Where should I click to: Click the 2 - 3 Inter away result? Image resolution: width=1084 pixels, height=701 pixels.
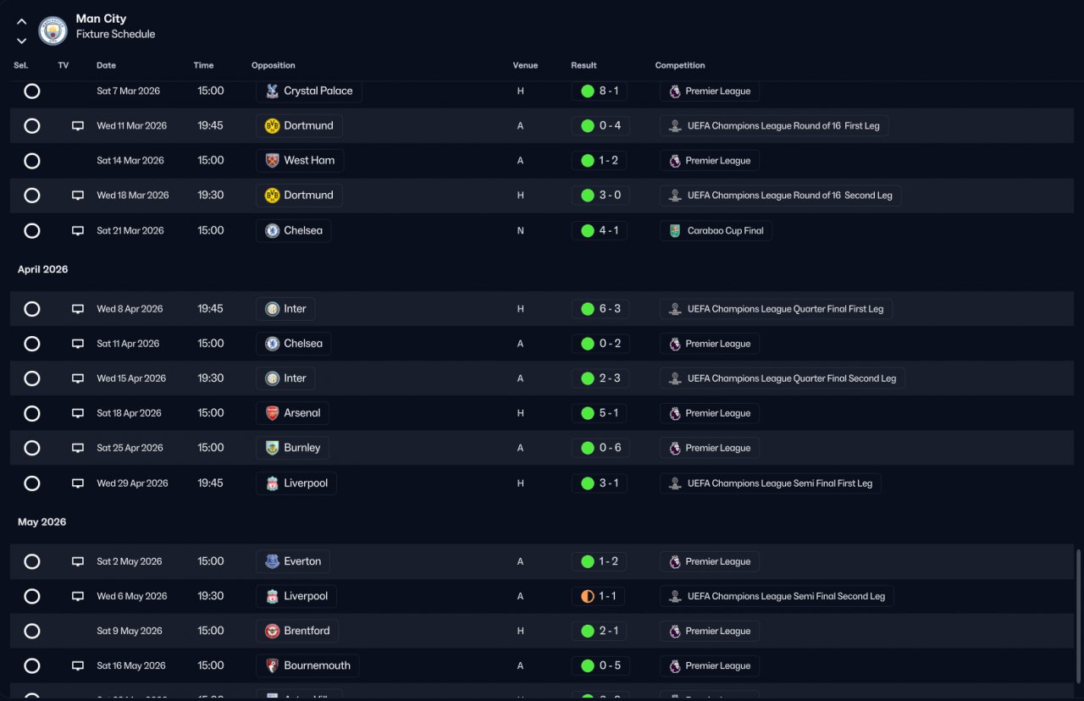click(600, 378)
